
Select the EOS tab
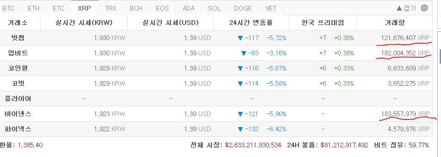(162, 8)
